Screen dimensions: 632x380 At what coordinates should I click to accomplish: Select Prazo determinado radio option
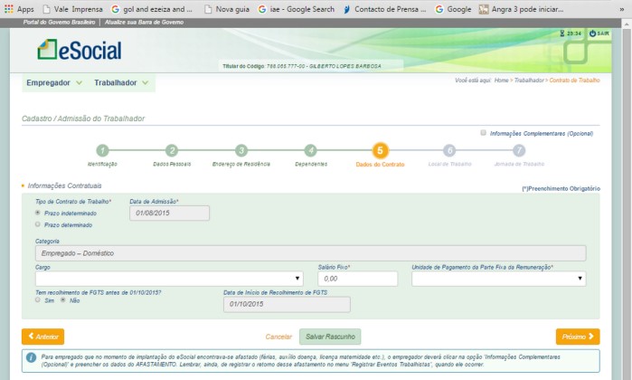(38, 223)
